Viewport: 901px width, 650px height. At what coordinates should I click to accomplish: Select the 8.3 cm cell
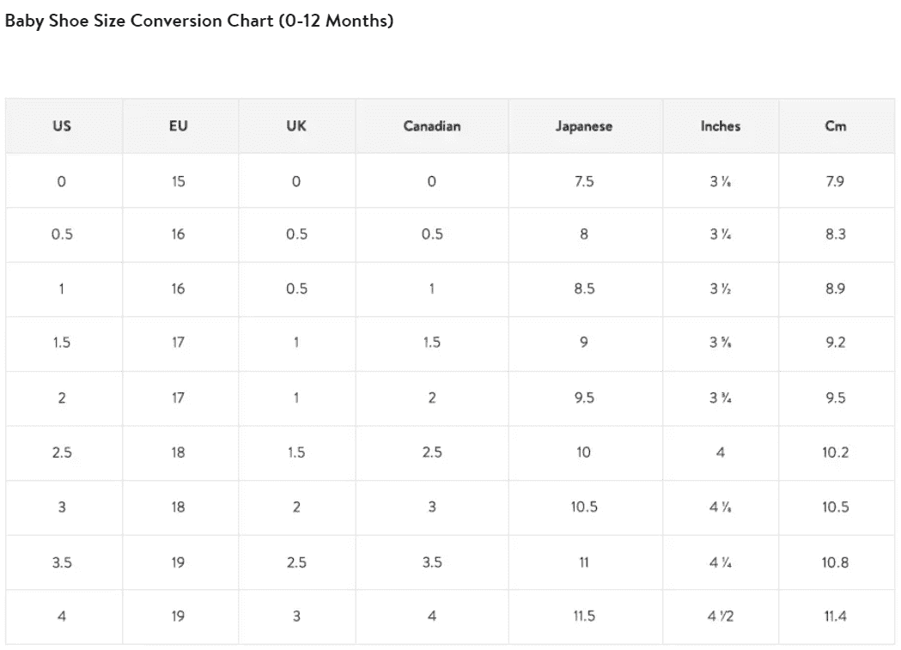tap(836, 234)
